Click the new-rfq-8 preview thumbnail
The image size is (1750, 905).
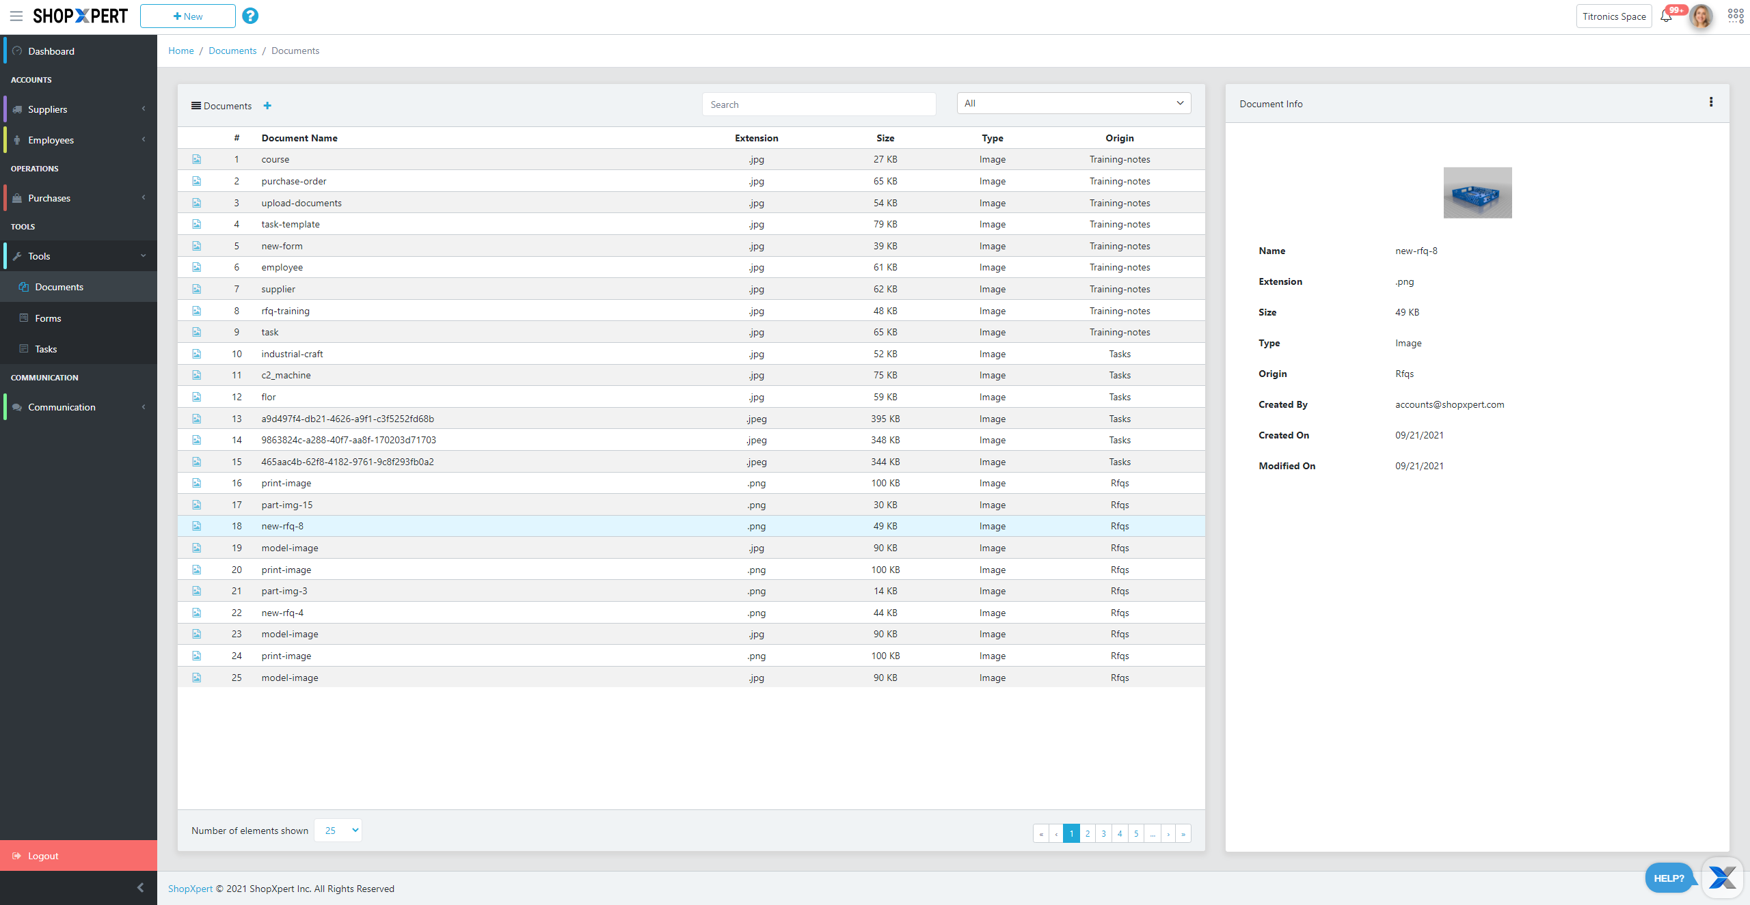pyautogui.click(x=1477, y=193)
